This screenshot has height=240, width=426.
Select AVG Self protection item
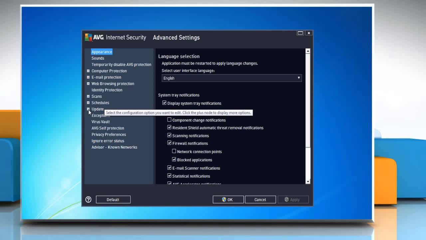pos(108,128)
